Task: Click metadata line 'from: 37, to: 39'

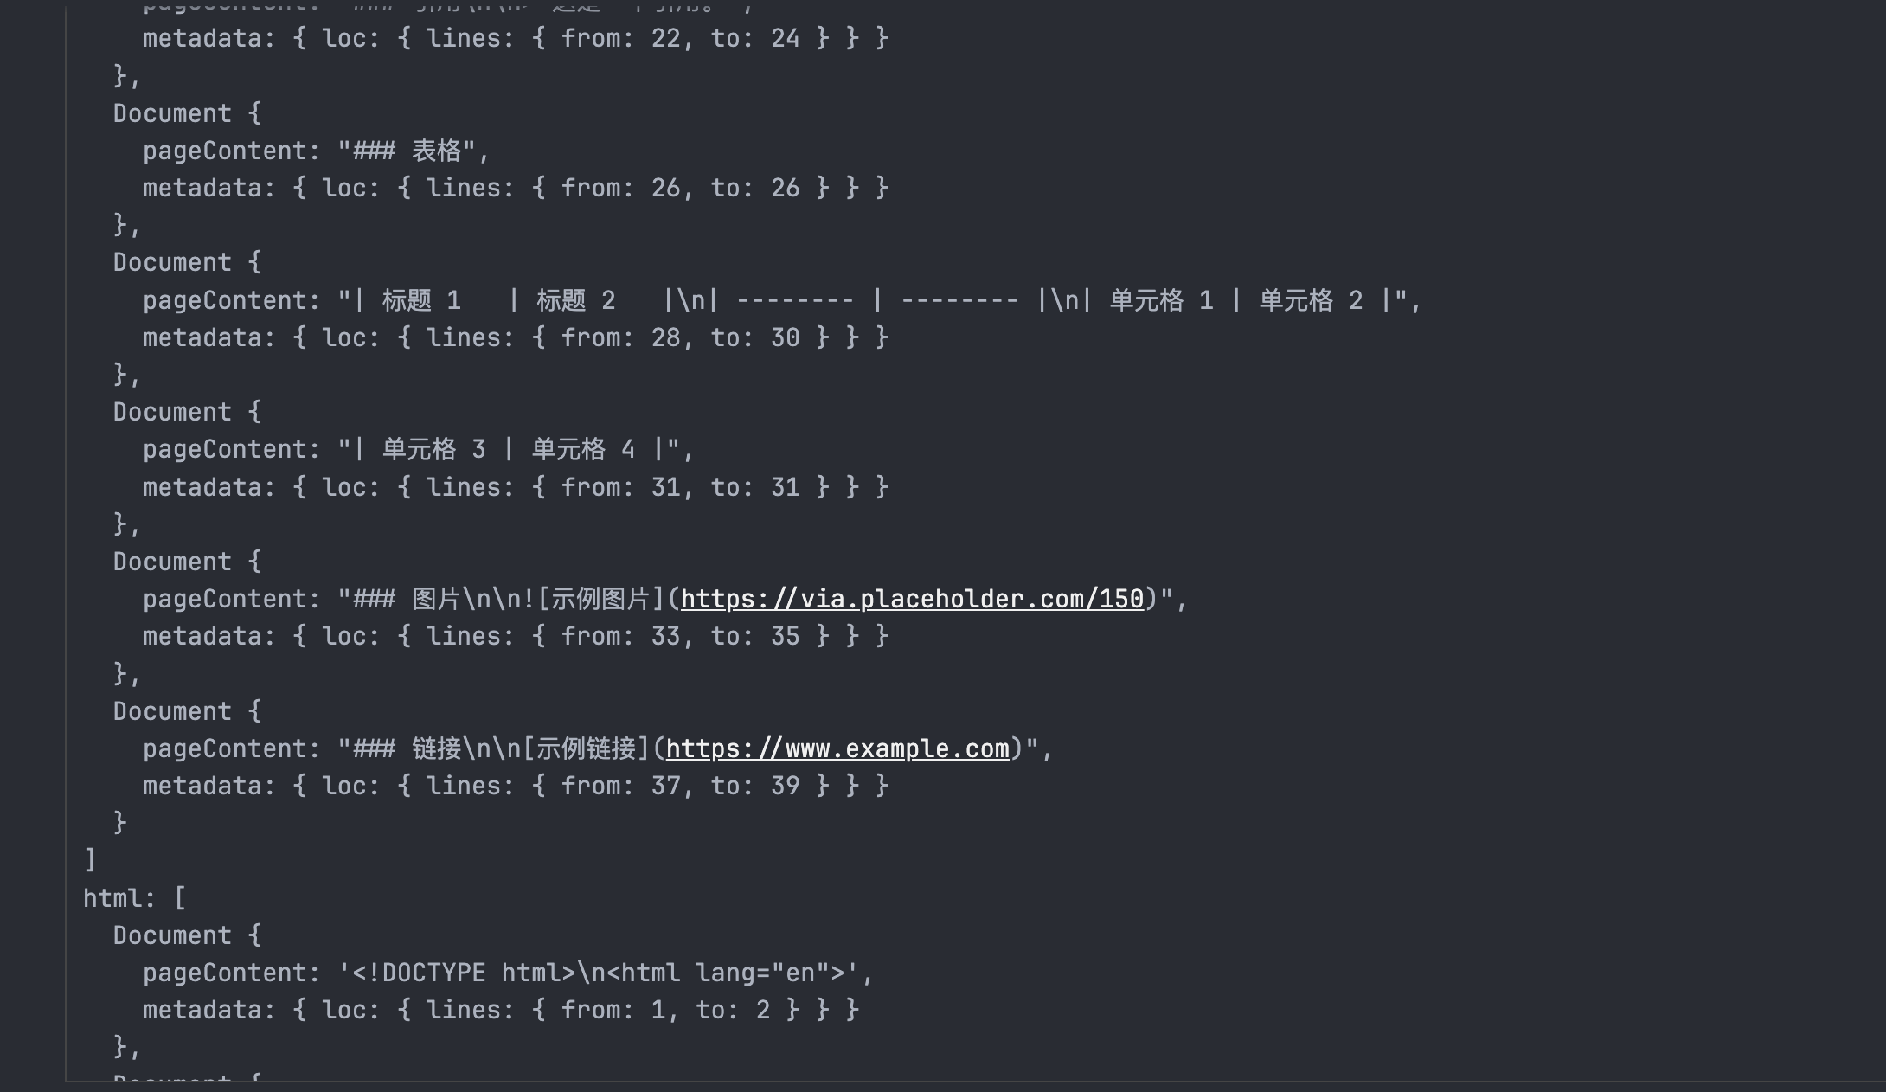Action: [516, 786]
